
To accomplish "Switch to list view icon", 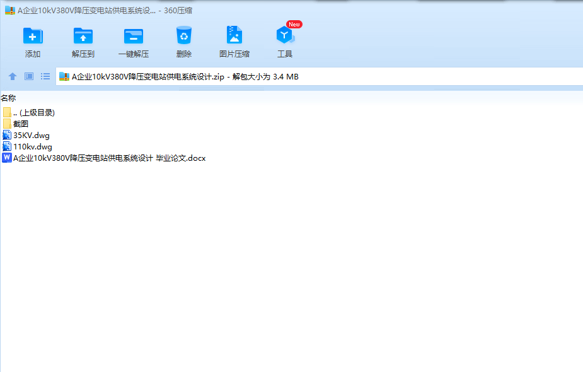I will point(45,76).
